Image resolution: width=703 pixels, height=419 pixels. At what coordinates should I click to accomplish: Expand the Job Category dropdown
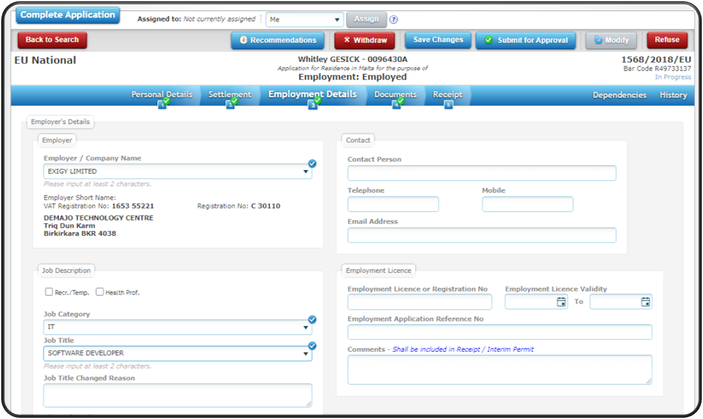tap(307, 327)
